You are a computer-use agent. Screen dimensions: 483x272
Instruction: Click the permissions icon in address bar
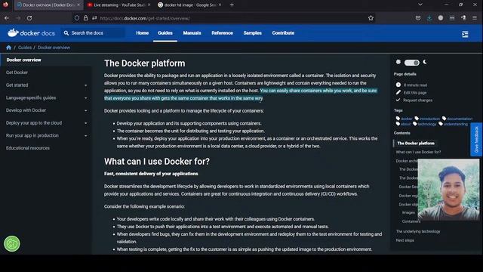click(x=94, y=18)
